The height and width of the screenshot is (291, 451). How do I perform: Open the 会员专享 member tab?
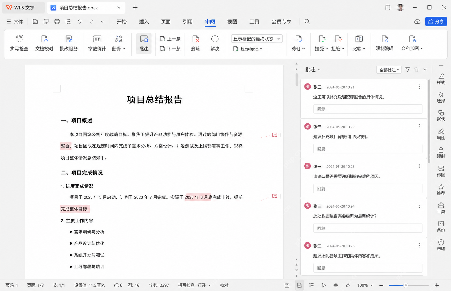(281, 22)
